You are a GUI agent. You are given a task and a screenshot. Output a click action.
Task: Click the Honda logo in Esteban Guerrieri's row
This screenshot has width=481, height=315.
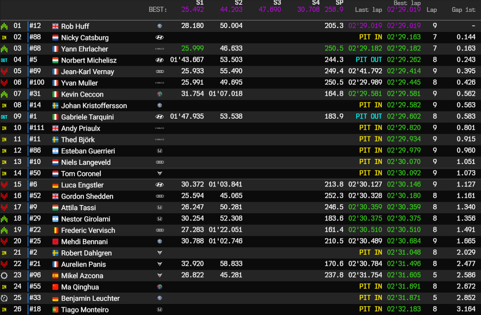160,151
